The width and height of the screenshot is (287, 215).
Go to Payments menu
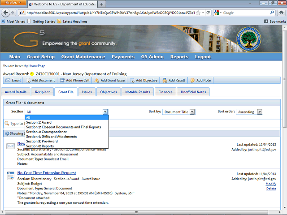point(123,57)
